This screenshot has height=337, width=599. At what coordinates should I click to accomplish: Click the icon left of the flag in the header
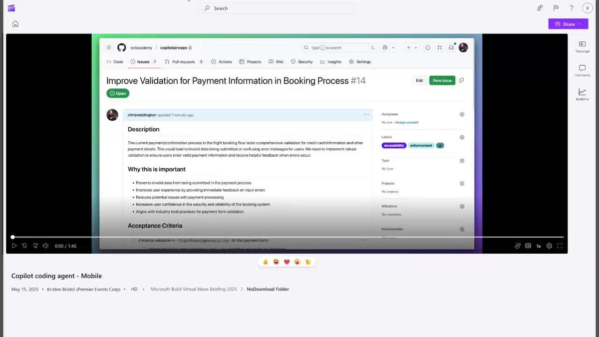pyautogui.click(x=540, y=8)
